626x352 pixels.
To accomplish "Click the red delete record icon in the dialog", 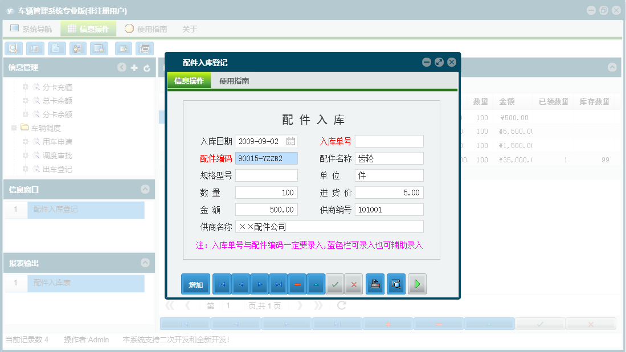I will tap(297, 284).
